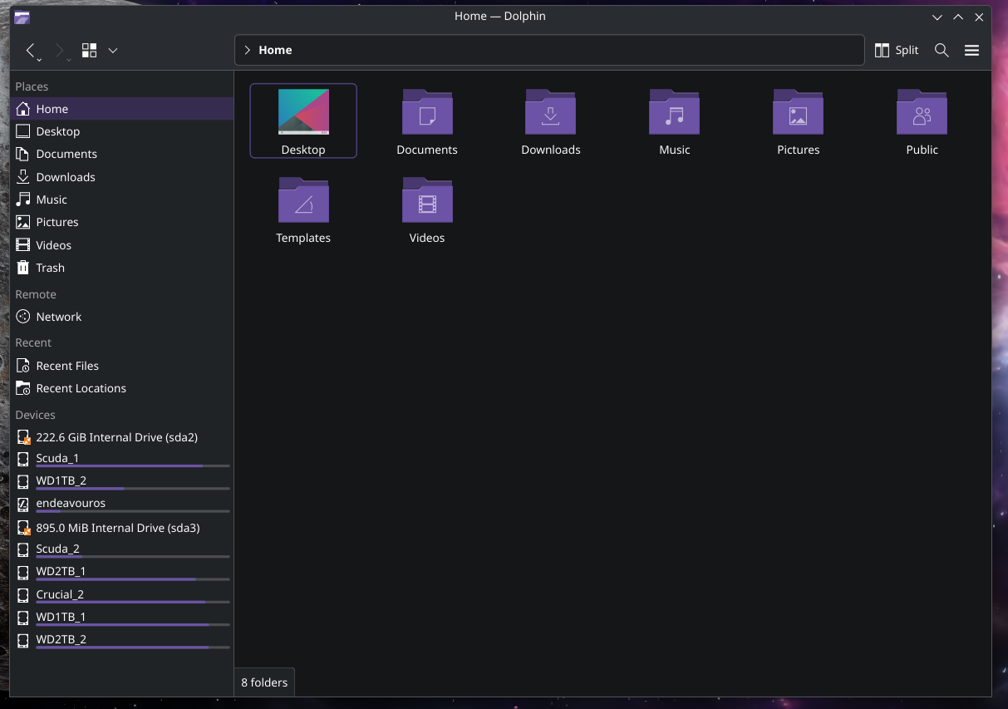
Task: Open the hamburger menu
Action: point(971,51)
